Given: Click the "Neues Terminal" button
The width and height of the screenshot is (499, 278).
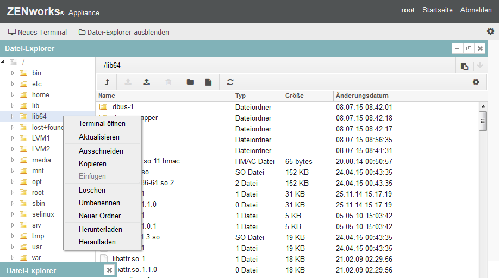Looking at the screenshot, I should point(38,32).
